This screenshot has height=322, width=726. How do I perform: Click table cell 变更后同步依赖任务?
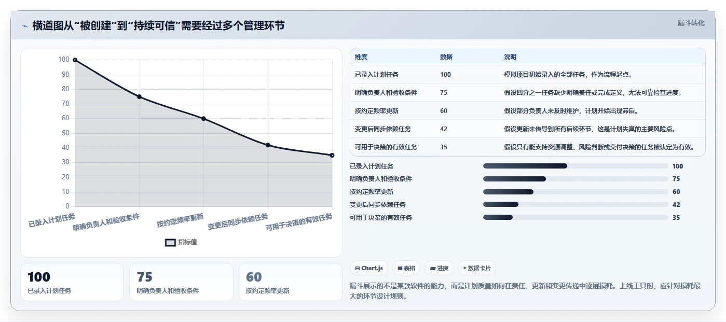click(x=383, y=129)
